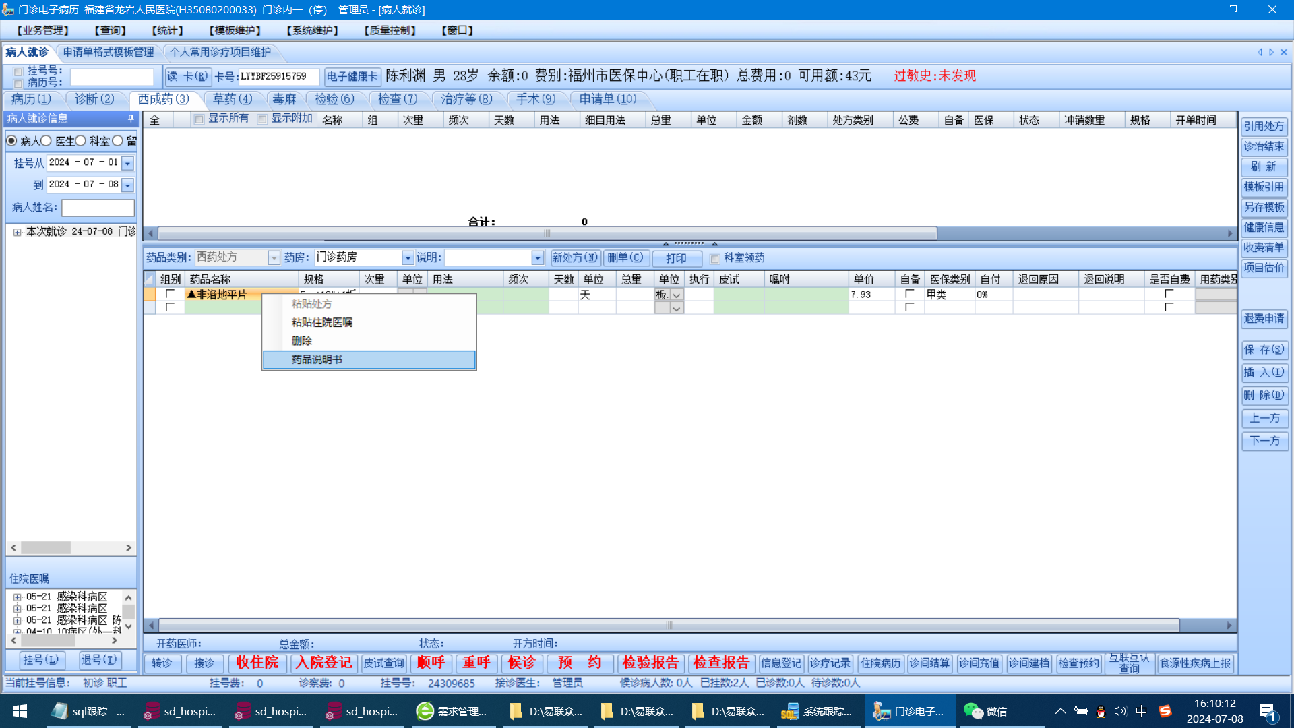Click the Windows Start button

pos(20,711)
